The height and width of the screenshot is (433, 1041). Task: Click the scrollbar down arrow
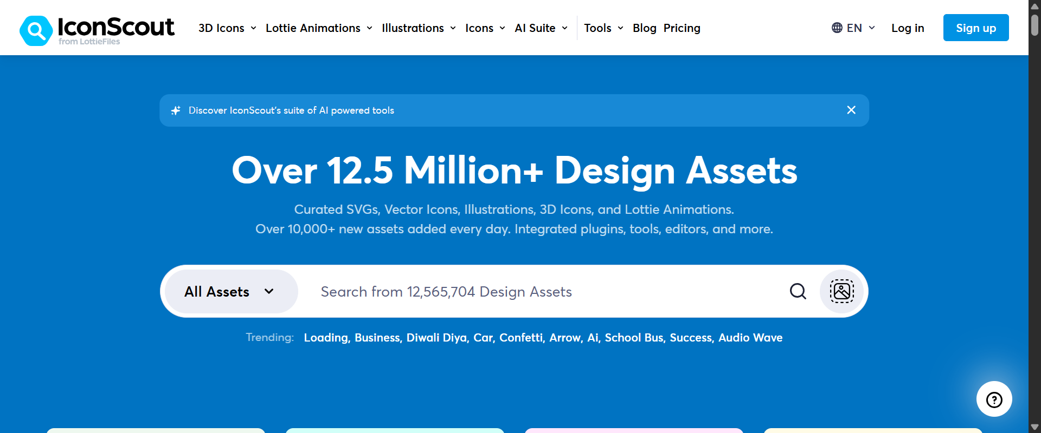pos(1034,428)
